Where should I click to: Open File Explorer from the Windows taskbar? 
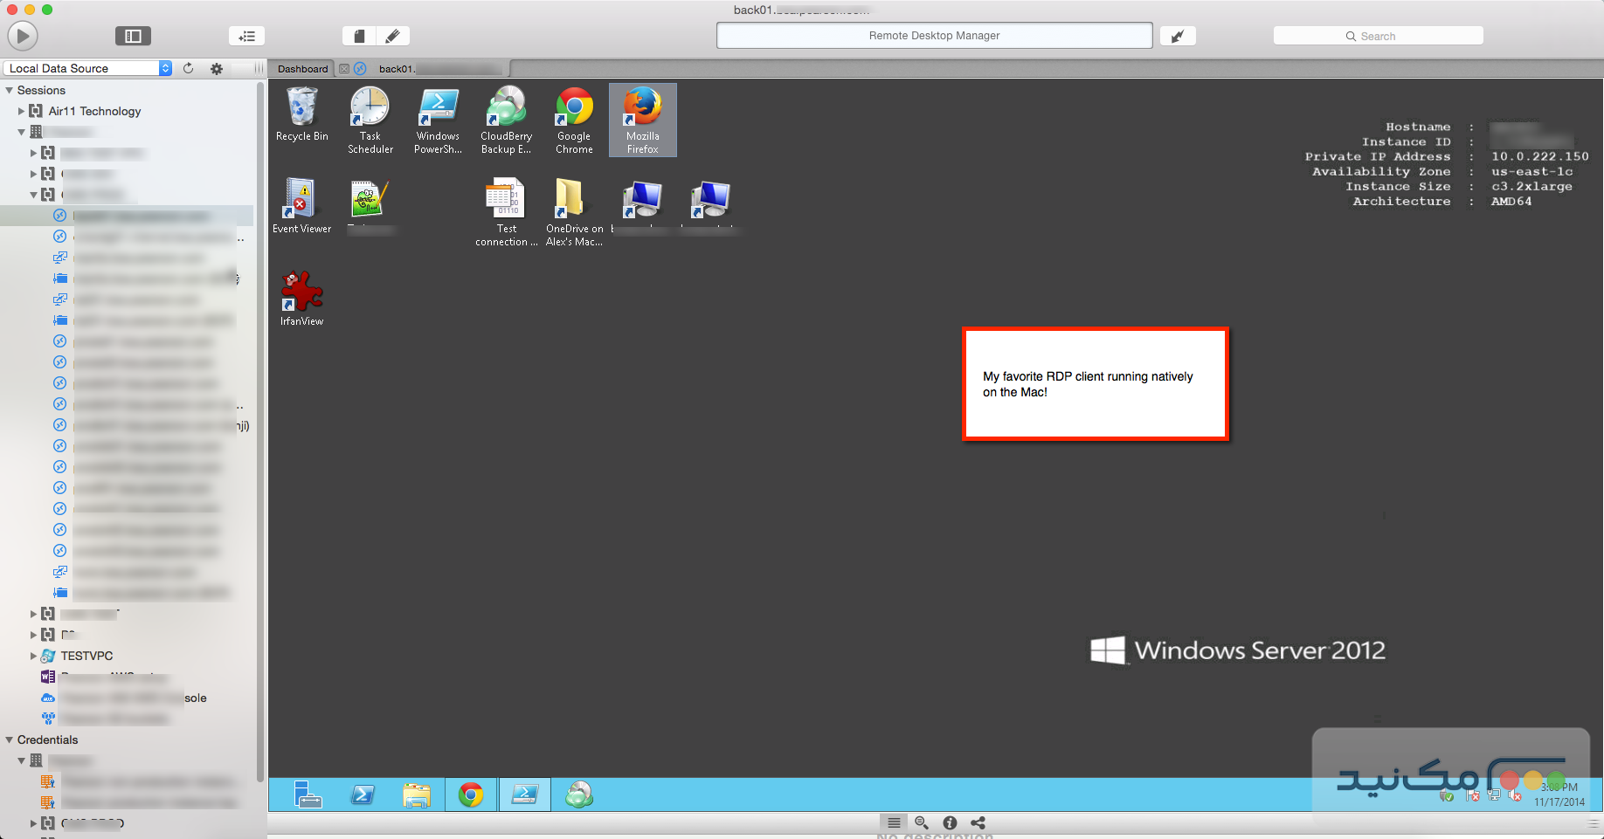[x=418, y=794]
